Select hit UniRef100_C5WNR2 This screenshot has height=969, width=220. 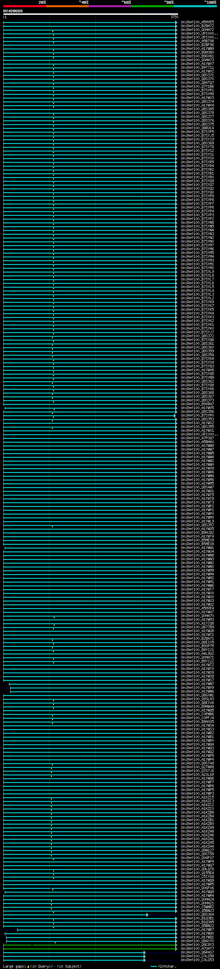click(x=197, y=906)
